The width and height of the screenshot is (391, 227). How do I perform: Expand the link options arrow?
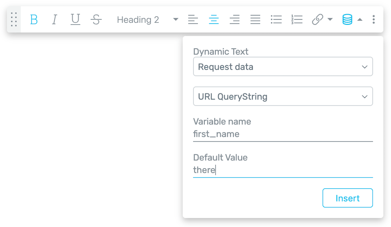click(330, 20)
